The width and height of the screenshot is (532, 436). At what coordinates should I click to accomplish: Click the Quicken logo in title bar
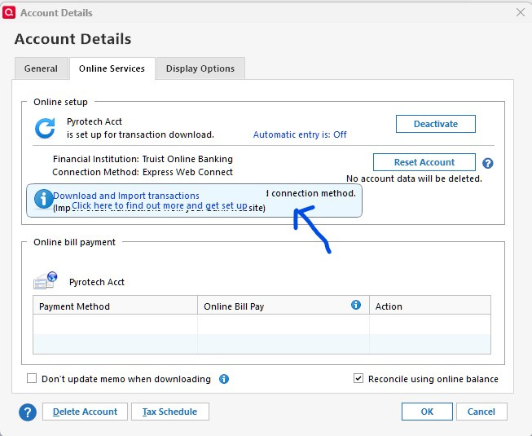(9, 12)
